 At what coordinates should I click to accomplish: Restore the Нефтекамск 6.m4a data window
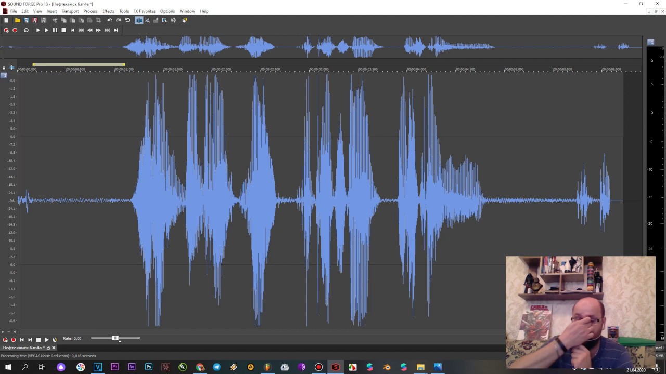click(x=49, y=348)
